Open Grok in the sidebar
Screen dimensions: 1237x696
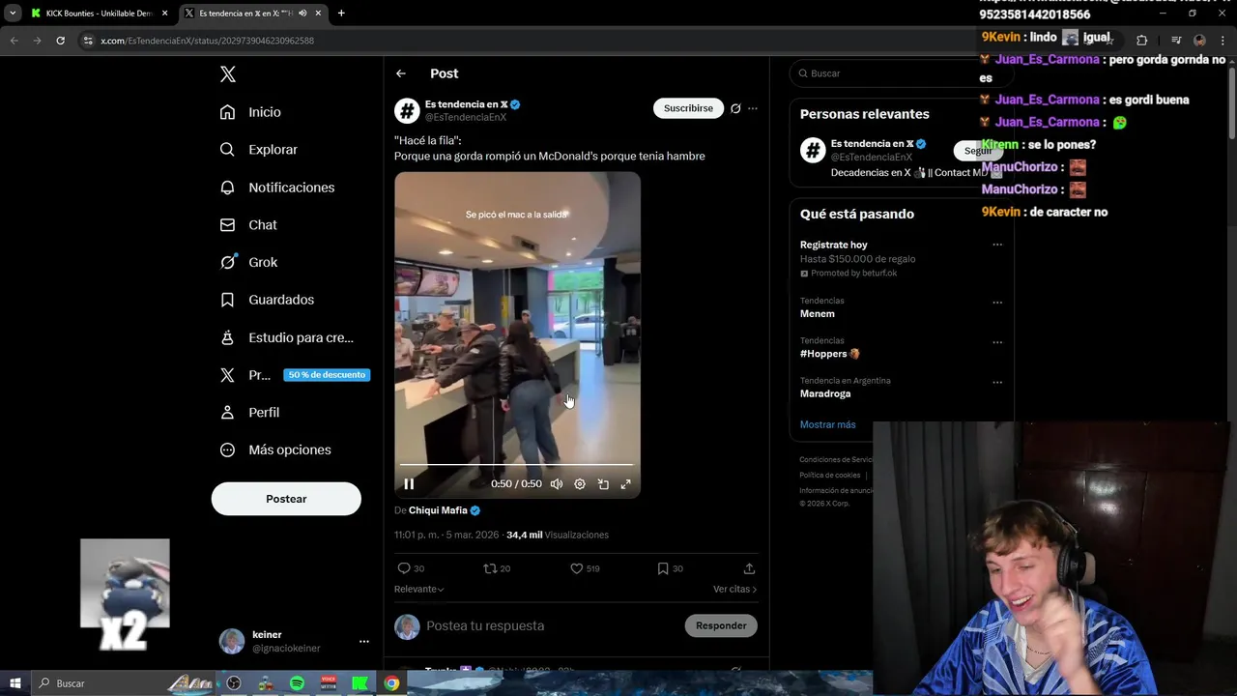(247, 262)
